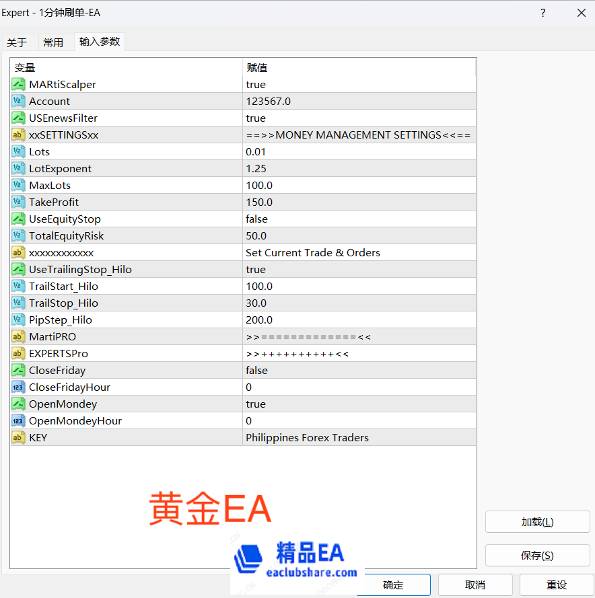Click the 加载(L) button to load settings

click(537, 521)
